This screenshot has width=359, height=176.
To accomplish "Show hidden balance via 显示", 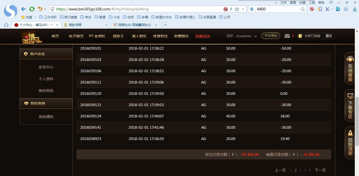I will click(x=329, y=36).
